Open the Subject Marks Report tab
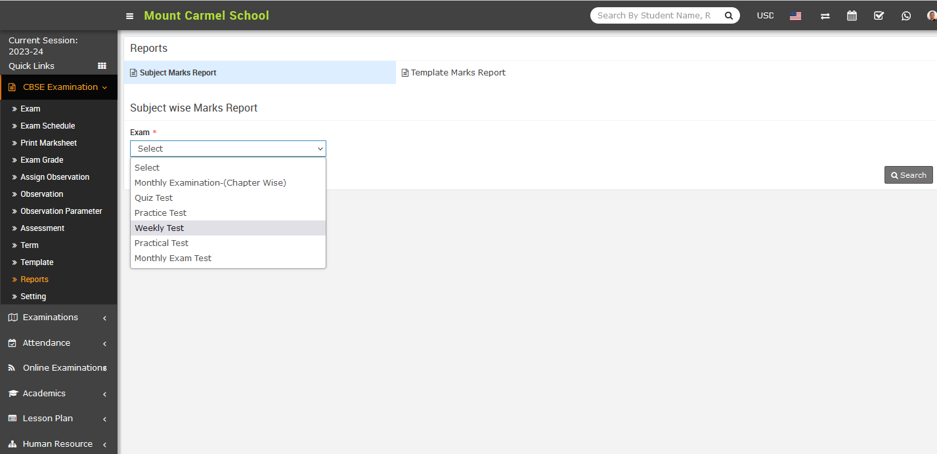 (178, 73)
